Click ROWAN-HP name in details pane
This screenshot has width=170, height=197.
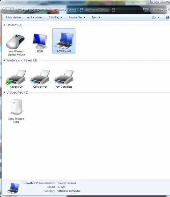click(x=30, y=183)
